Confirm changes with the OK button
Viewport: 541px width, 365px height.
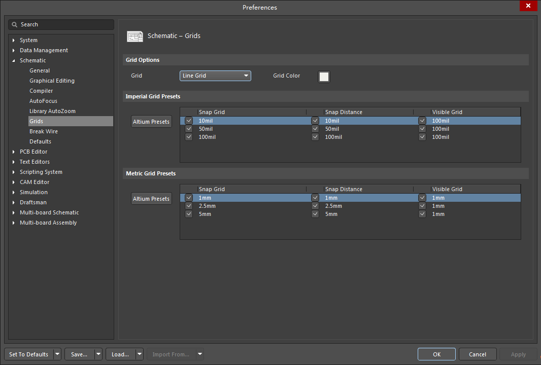[436, 354]
